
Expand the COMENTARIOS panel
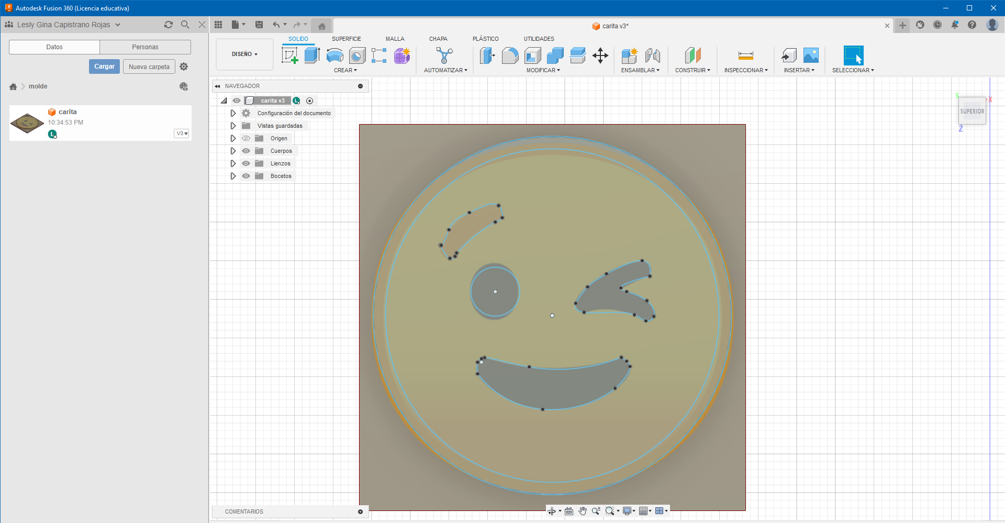(360, 511)
